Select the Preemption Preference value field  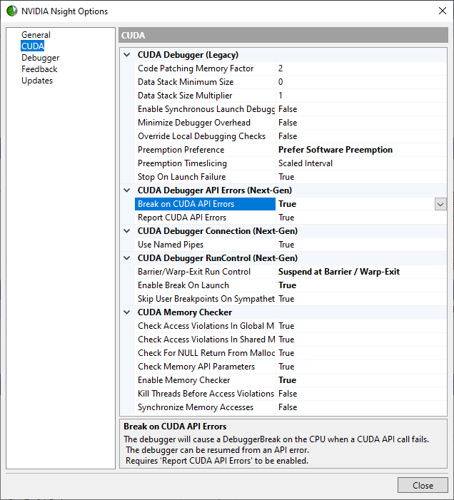coord(357,150)
